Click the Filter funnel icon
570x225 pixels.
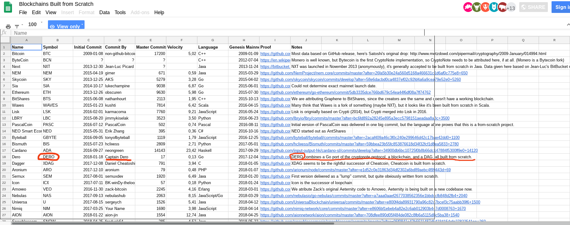click(x=17, y=27)
